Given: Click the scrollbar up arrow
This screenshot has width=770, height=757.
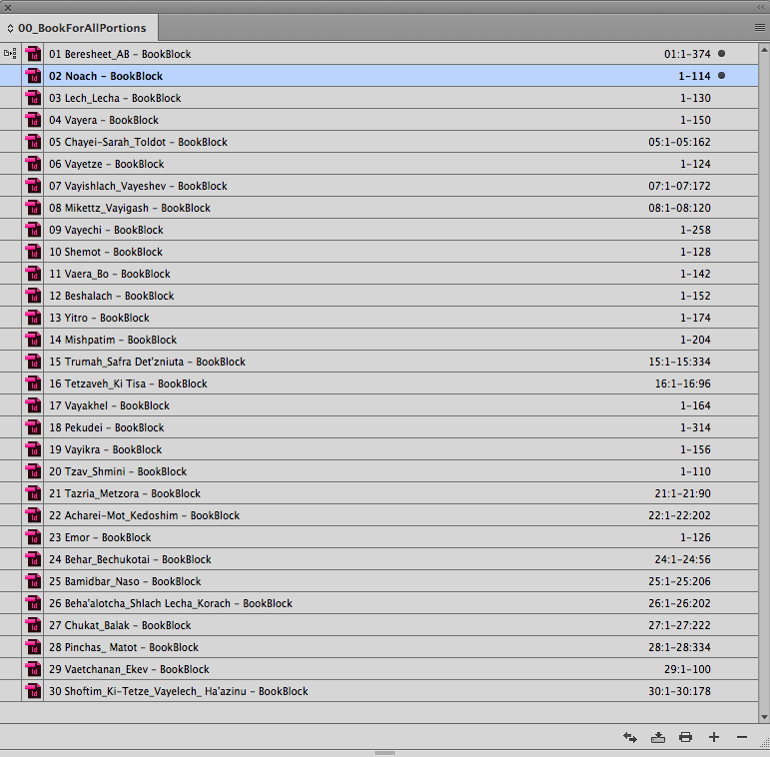Looking at the screenshot, I should (764, 50).
